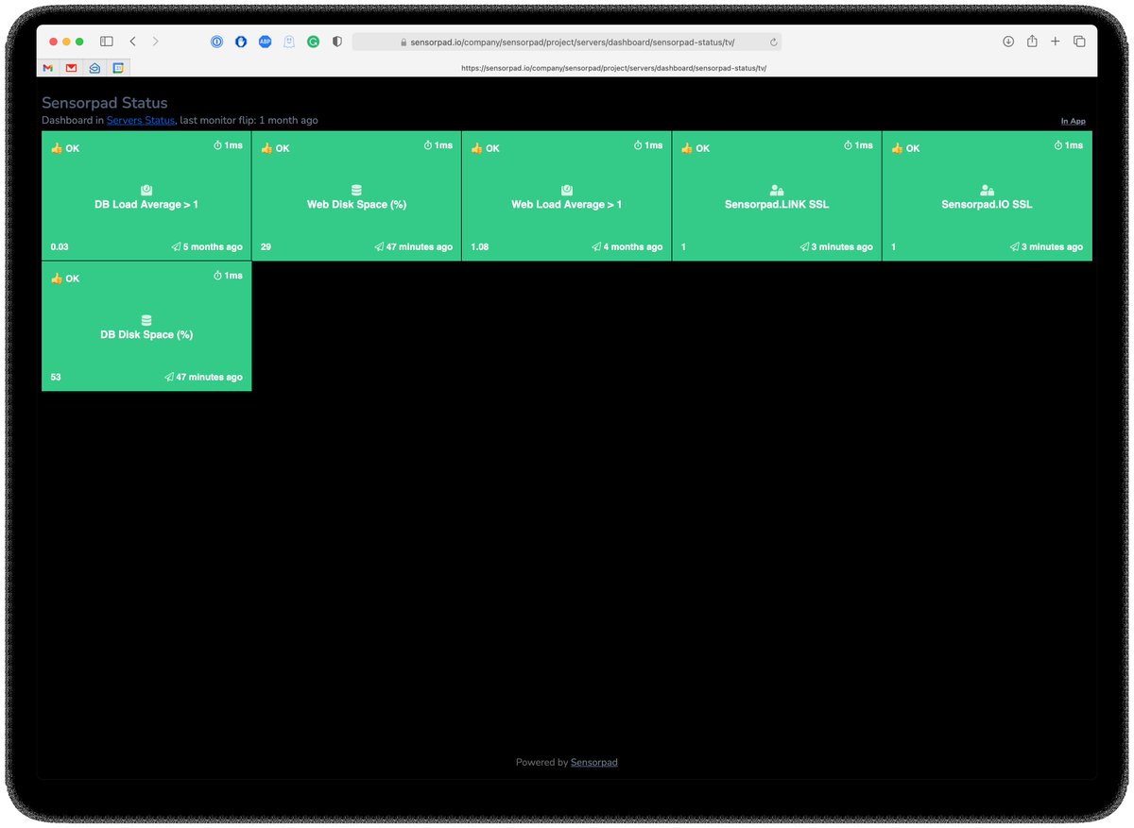Select the Sensorpad.LINK SSL monitor
The width and height of the screenshot is (1134, 828).
(x=777, y=195)
